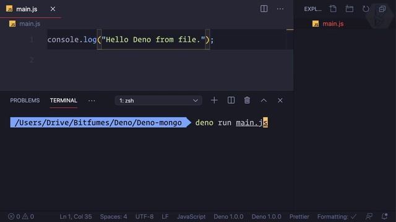Click the EXPL... Explorer panel header
Image resolution: width=396 pixels, height=222 pixels.
pyautogui.click(x=312, y=9)
